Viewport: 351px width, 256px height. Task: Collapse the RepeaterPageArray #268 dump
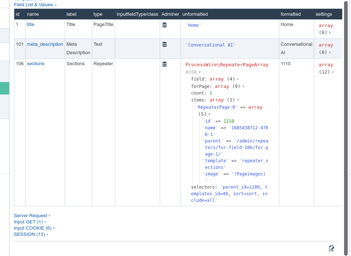(200, 72)
